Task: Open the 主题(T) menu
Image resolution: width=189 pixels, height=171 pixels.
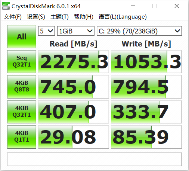Action: click(x=59, y=17)
